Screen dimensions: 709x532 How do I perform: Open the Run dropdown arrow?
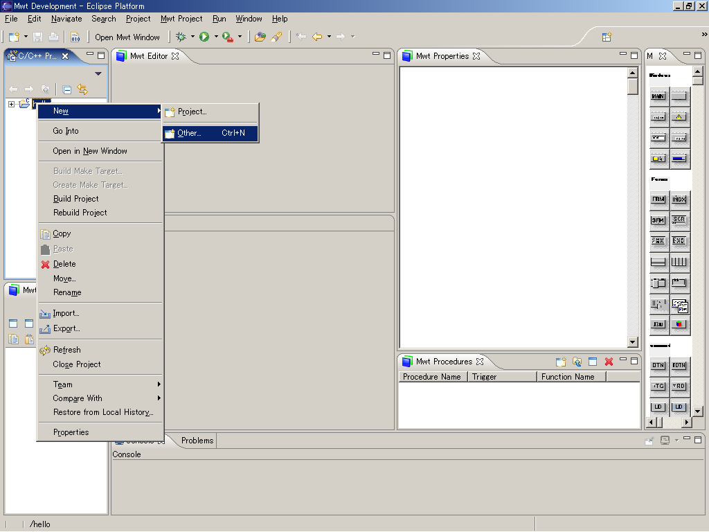click(216, 37)
